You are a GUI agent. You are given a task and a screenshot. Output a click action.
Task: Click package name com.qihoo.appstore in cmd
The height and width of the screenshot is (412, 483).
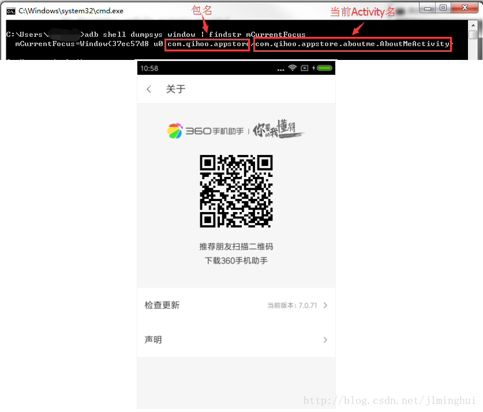click(208, 44)
